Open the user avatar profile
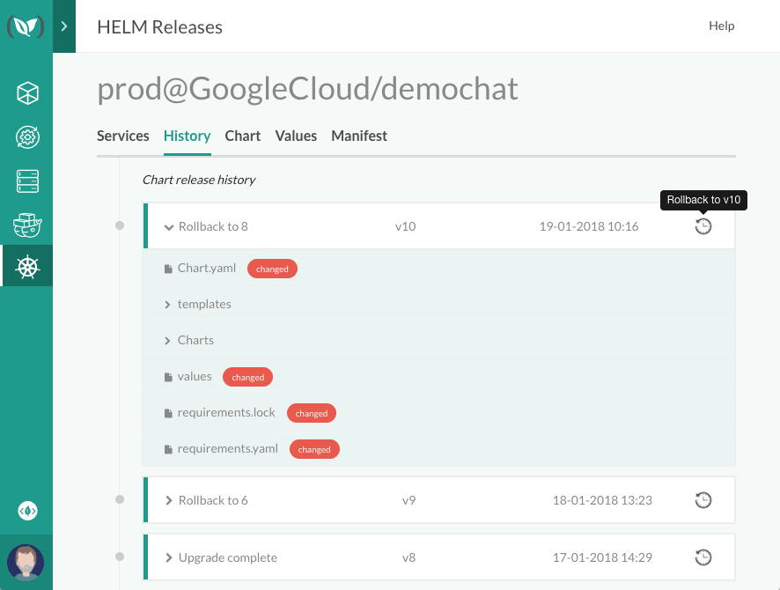 26,562
